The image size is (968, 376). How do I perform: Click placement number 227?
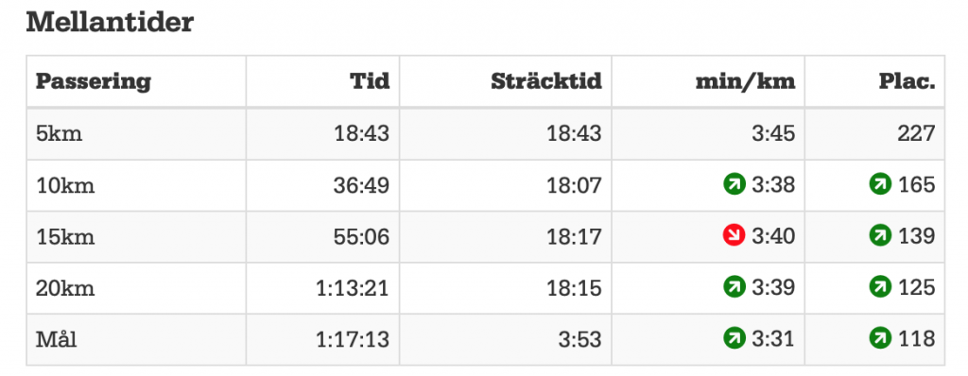pyautogui.click(x=917, y=133)
